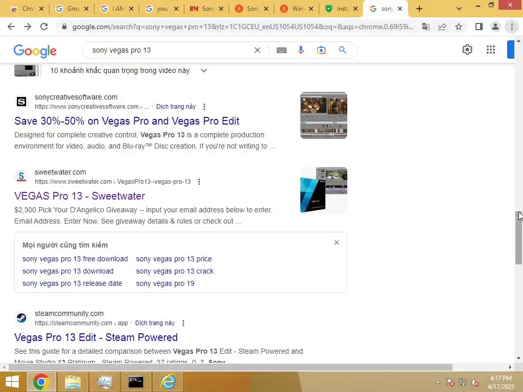The image size is (523, 392).
Task: Click the address bar URL
Action: click(243, 27)
